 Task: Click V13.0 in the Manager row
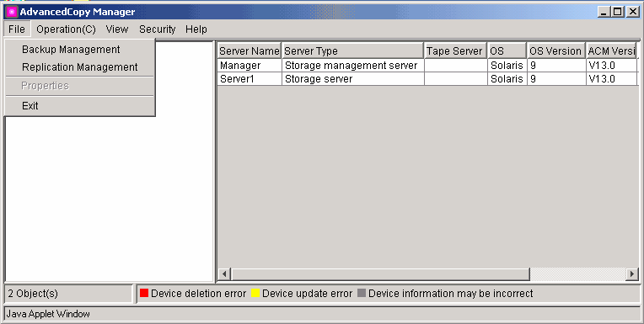pyautogui.click(x=612, y=66)
